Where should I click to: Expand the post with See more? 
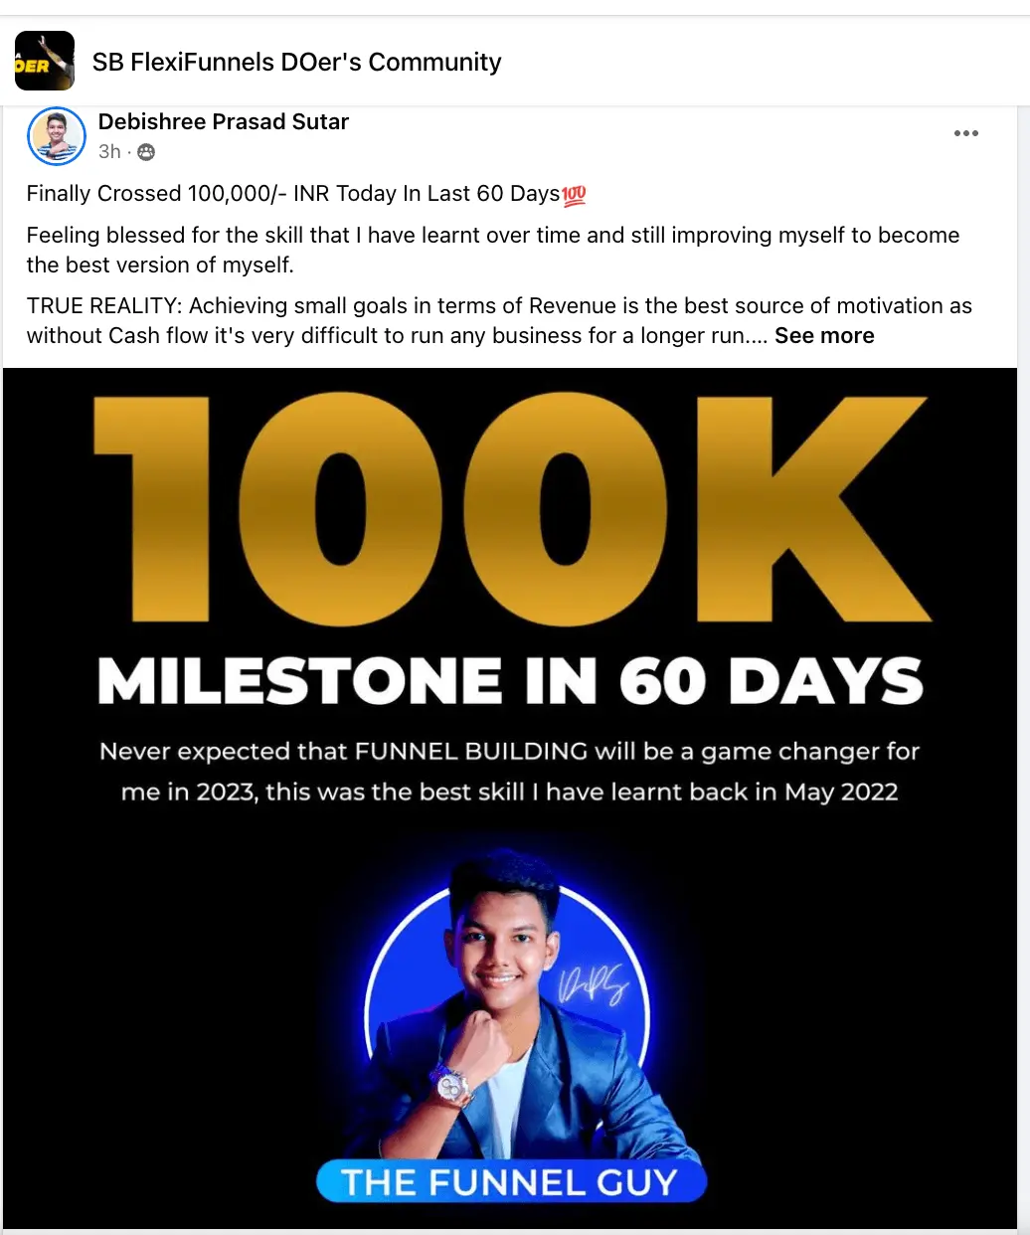pos(824,336)
